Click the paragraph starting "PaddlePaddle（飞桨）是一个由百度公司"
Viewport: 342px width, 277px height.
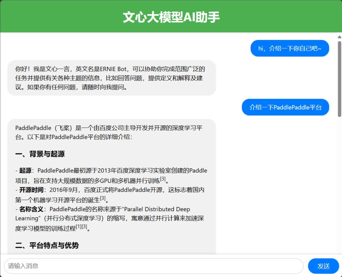tap(109, 132)
